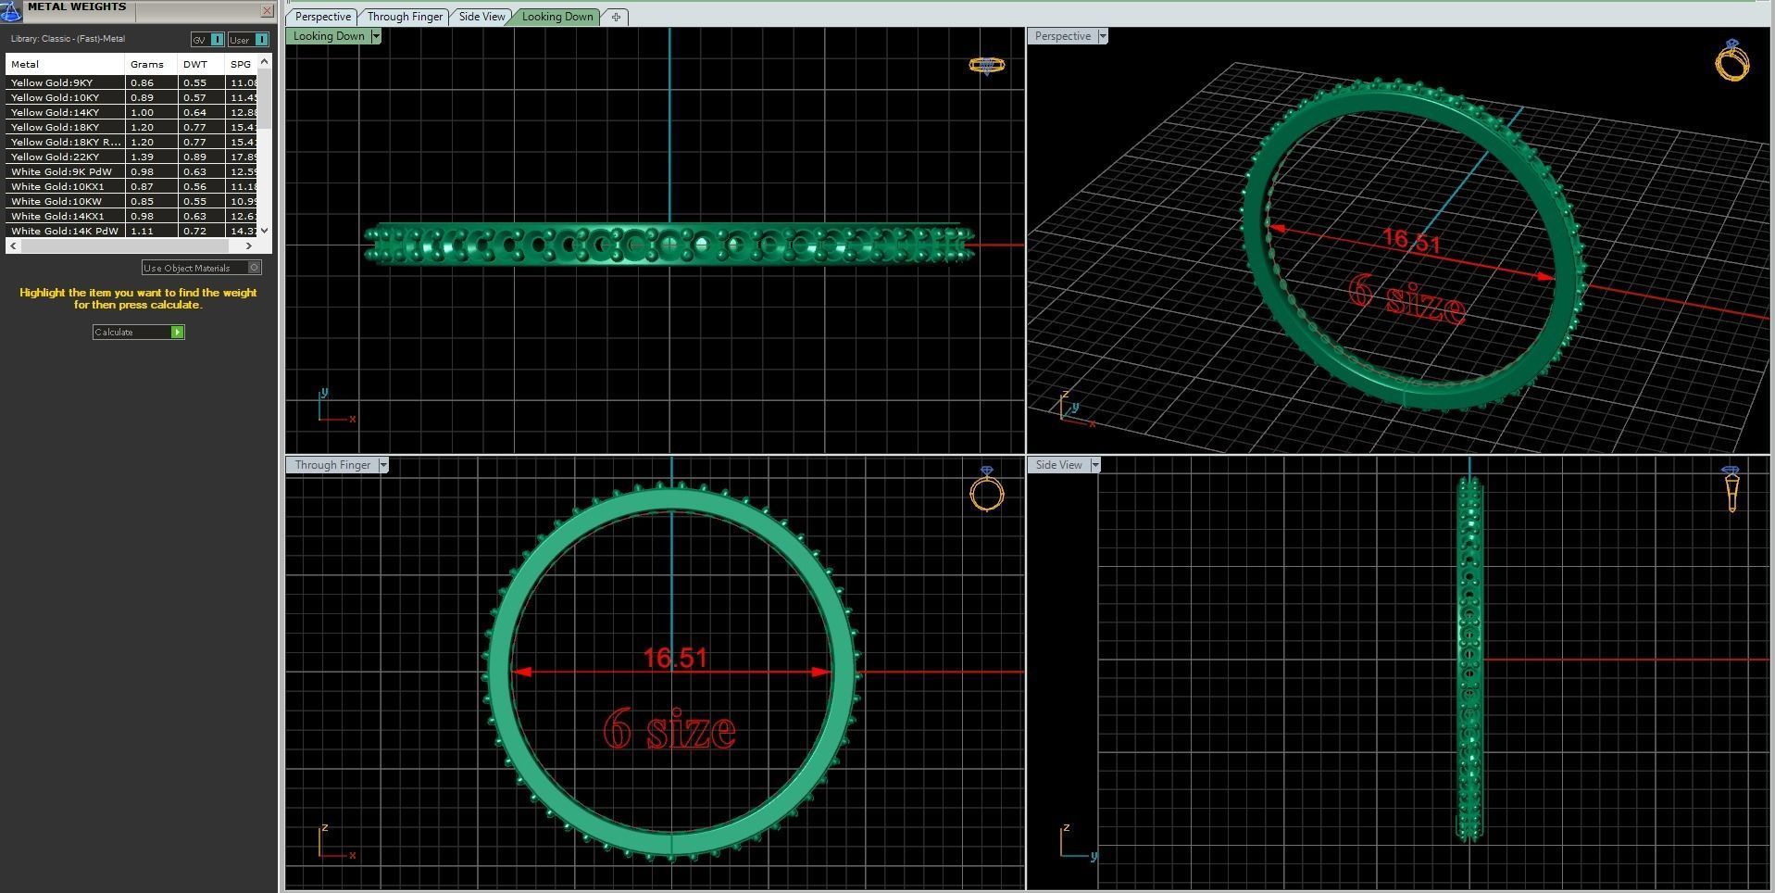Open the Through Finger viewport dropdown arrow
The height and width of the screenshot is (893, 1775).
[383, 465]
